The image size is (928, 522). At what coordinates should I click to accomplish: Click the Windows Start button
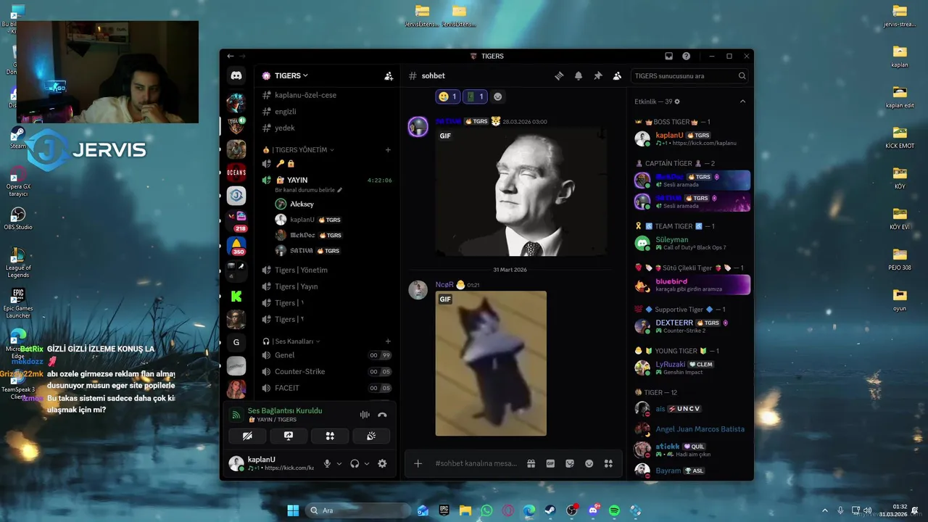pos(293,510)
